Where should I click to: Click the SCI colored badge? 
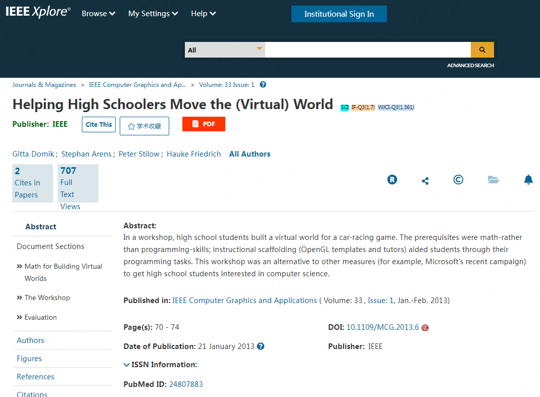[345, 107]
